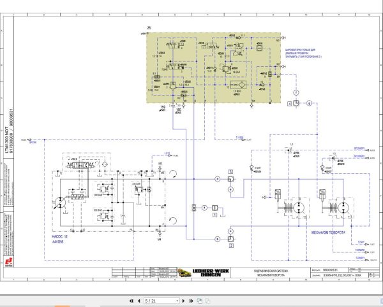Go to the first page

(131, 301)
